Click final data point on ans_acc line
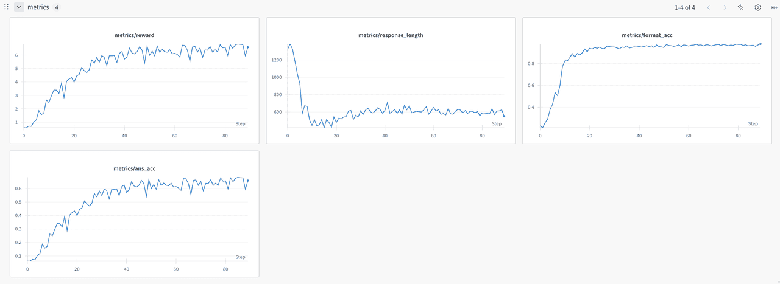This screenshot has height=284, width=780. (248, 181)
